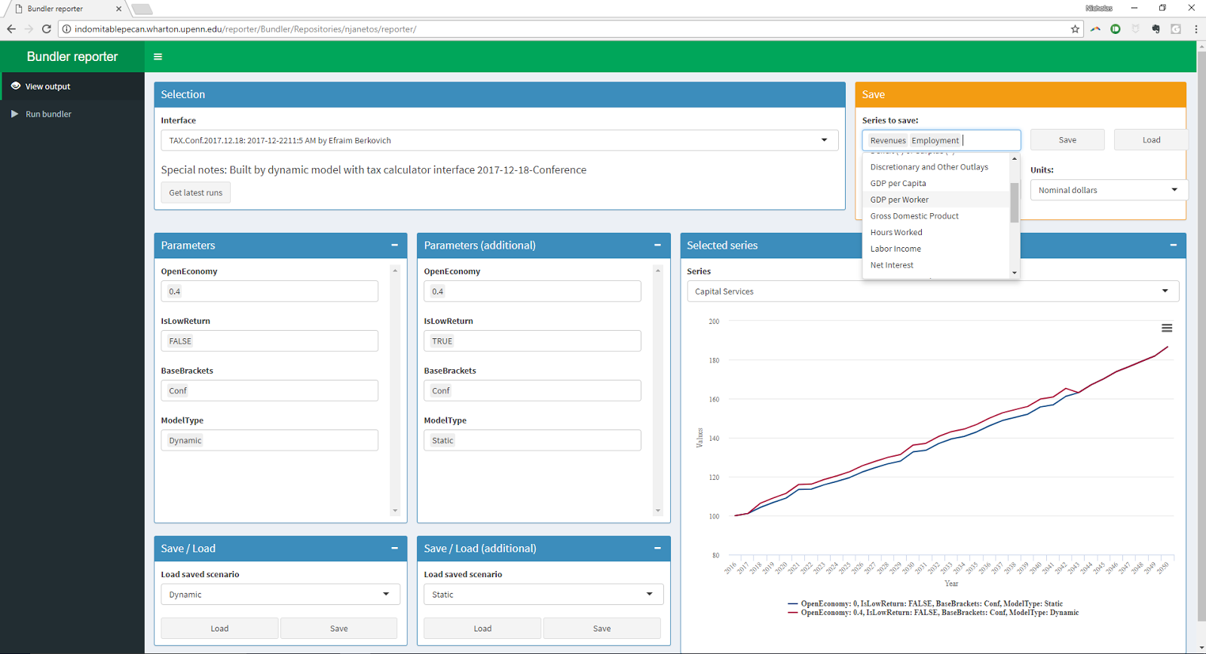Click Save under the Dynamic scenario
Image resolution: width=1206 pixels, height=654 pixels.
[339, 628]
